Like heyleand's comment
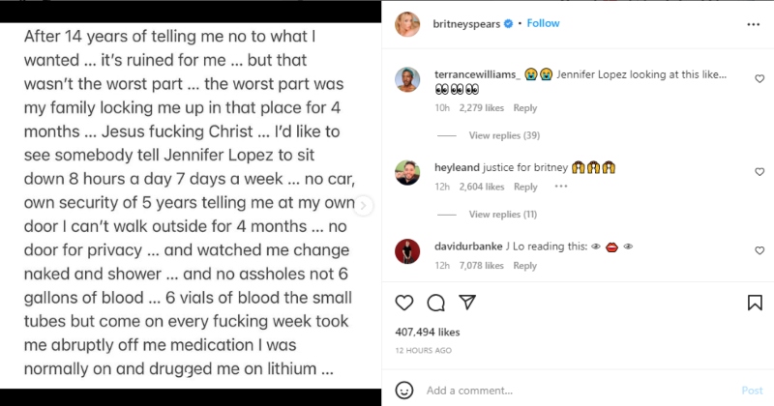The image size is (774, 406). (759, 171)
